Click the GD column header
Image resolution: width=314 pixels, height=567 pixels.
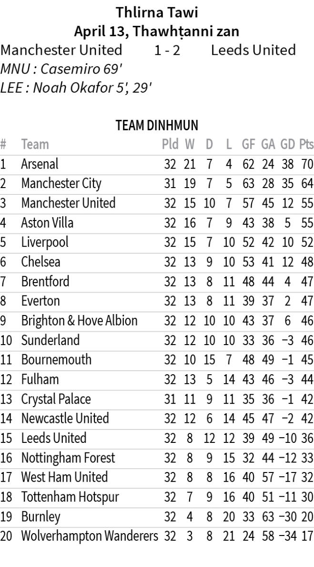[287, 144]
